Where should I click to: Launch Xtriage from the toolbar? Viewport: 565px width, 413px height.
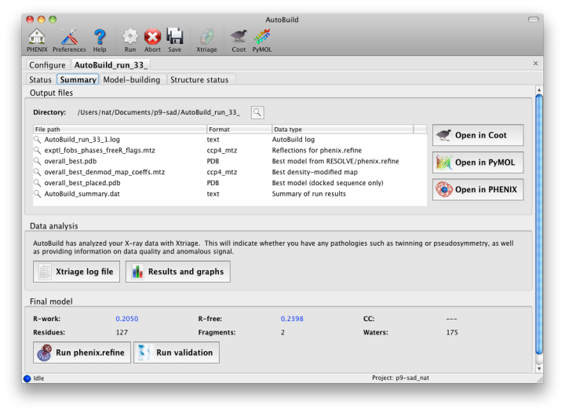tap(206, 39)
